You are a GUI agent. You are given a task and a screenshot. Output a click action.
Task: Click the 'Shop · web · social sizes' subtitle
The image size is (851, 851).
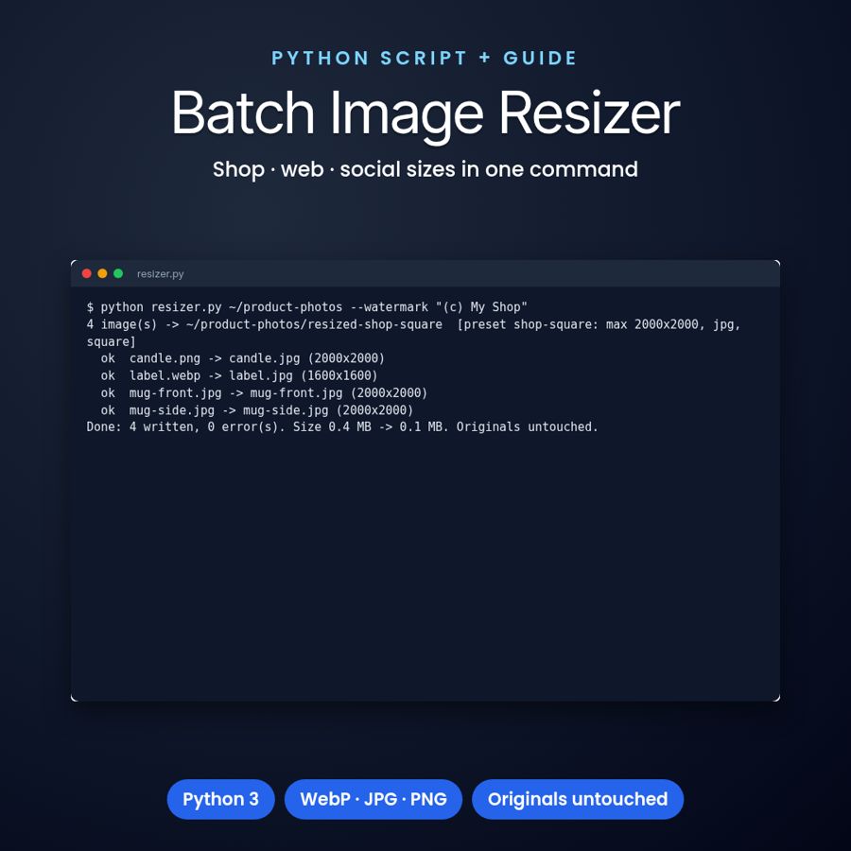point(425,169)
